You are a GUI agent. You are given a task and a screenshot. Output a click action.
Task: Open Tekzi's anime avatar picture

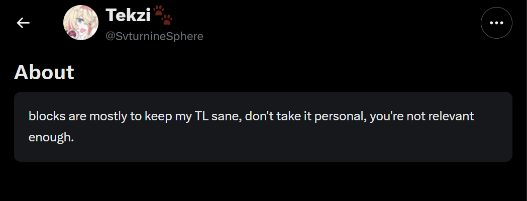click(x=80, y=23)
